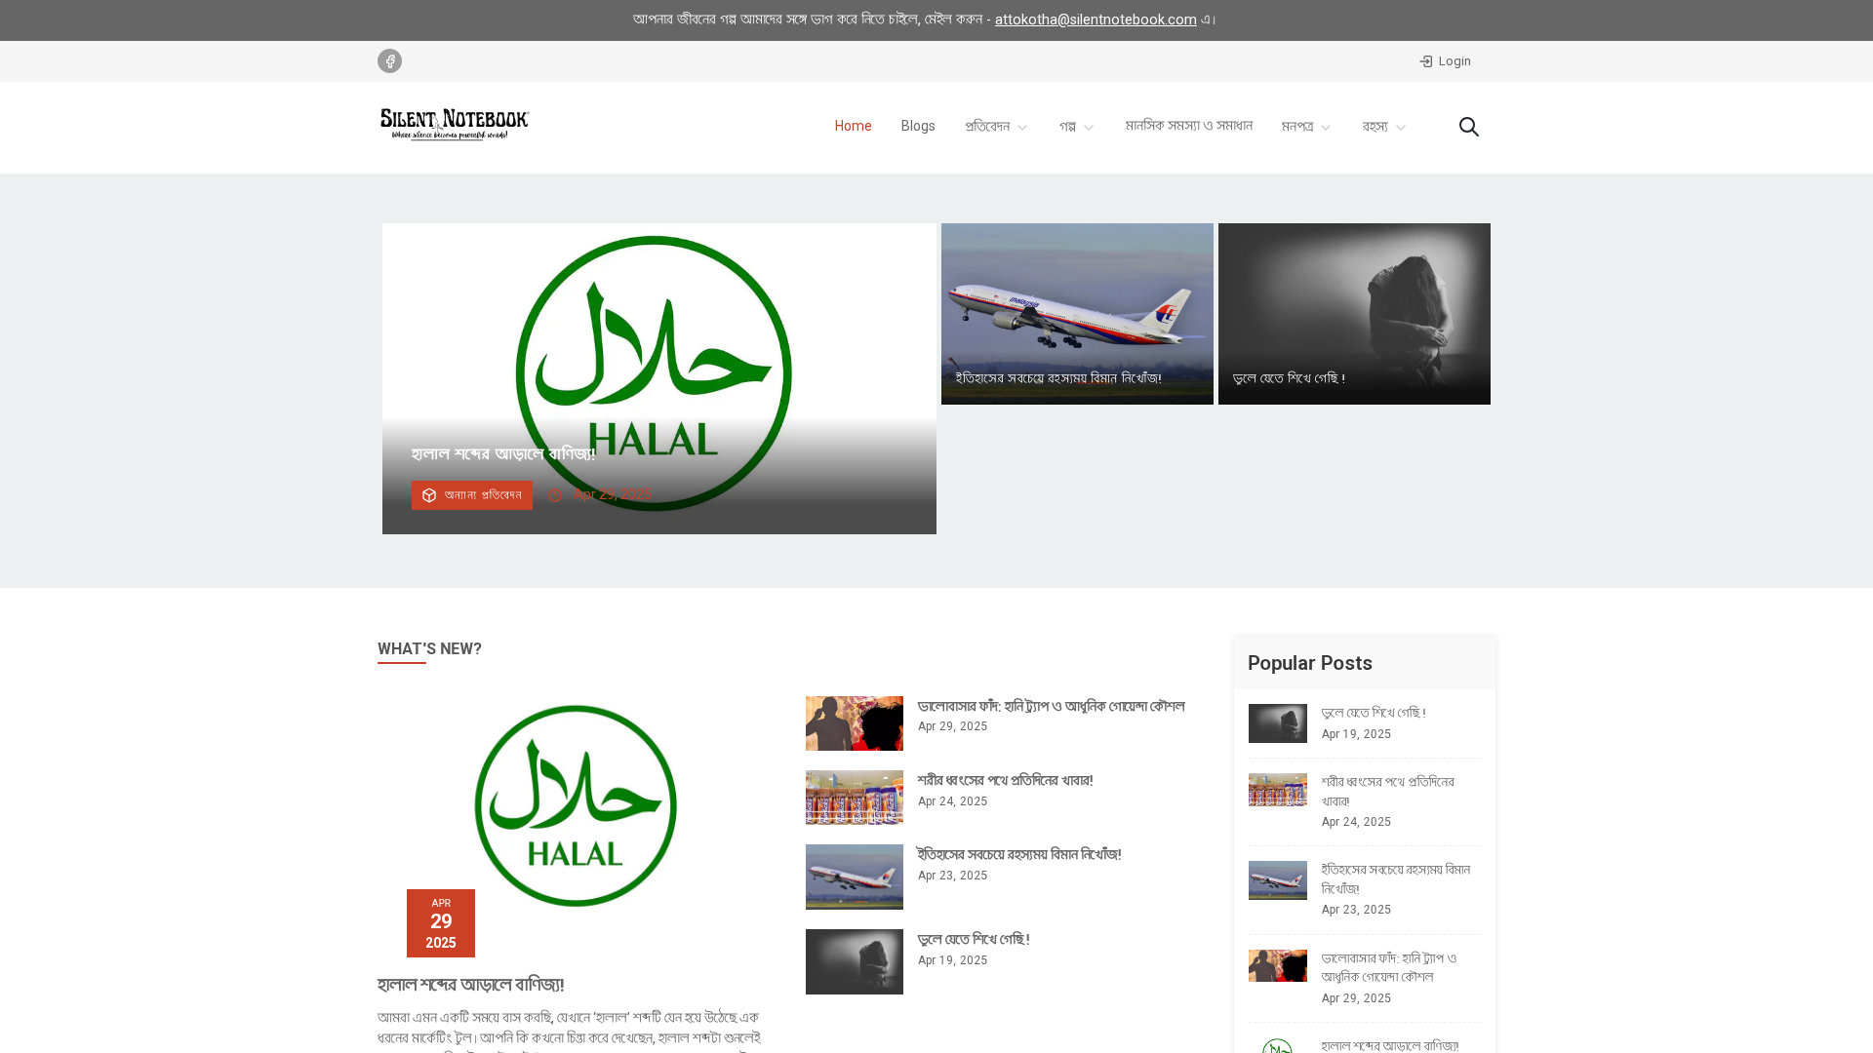
Task: Click the airplane thumbnail dated Apr 23 in the What's New list
Action: 855,877
